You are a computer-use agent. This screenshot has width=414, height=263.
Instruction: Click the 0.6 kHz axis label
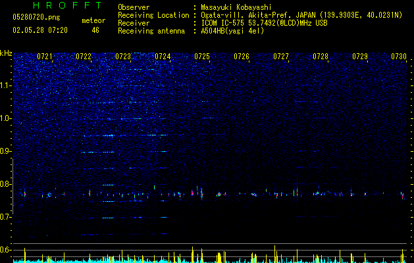pos(6,250)
